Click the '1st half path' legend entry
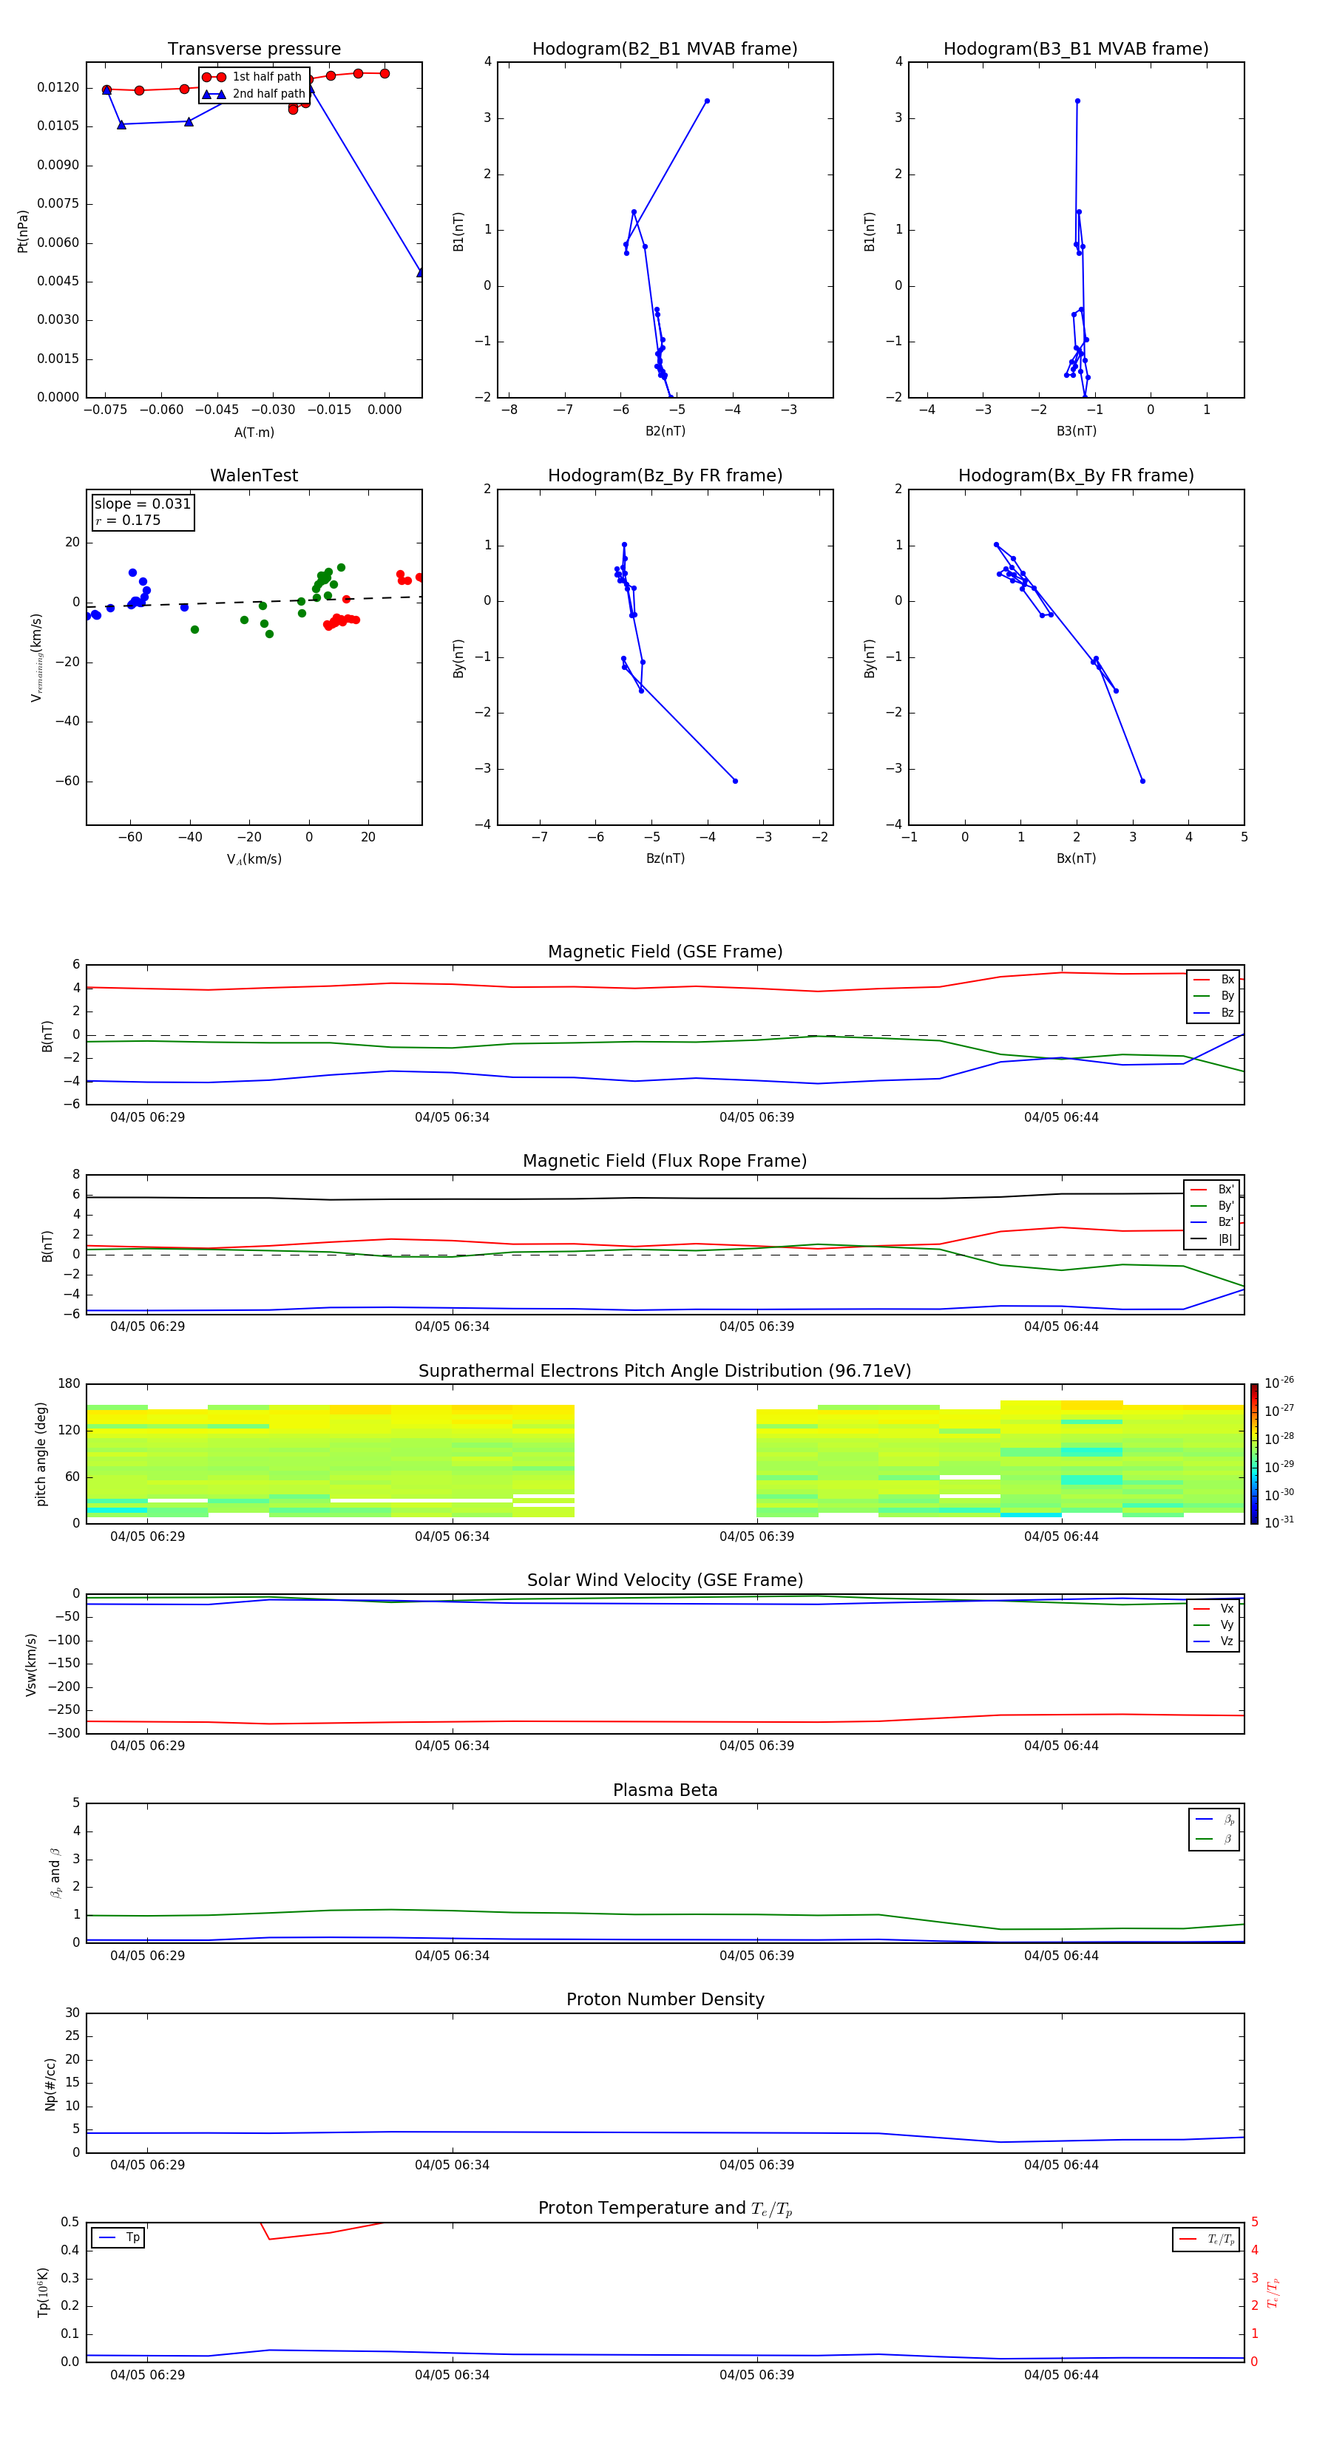Image resolution: width=1331 pixels, height=2440 pixels. click(x=253, y=77)
